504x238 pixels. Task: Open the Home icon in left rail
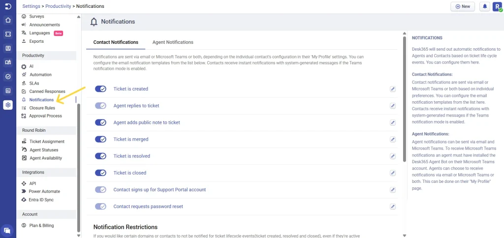[x=8, y=20]
